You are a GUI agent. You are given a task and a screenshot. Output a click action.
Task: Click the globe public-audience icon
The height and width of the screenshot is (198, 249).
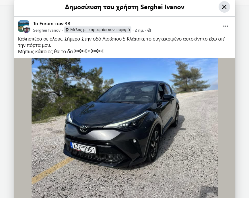149,30
